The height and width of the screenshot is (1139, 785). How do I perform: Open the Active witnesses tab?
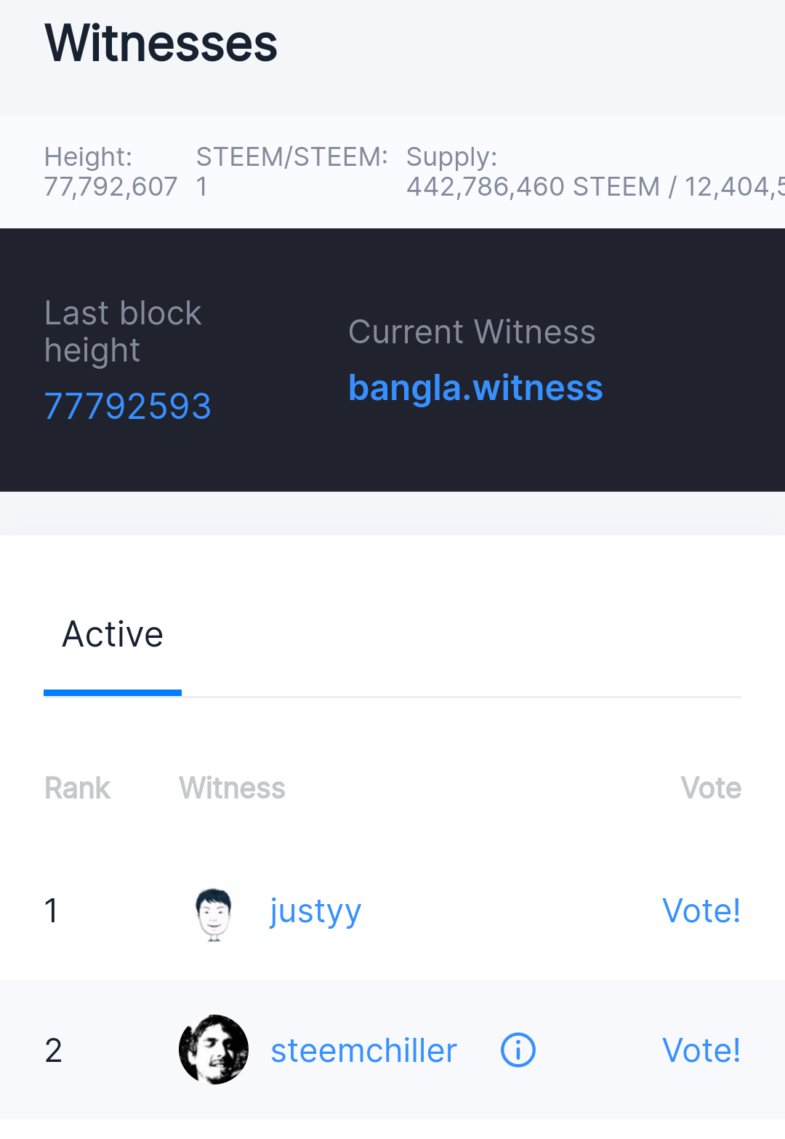click(113, 634)
